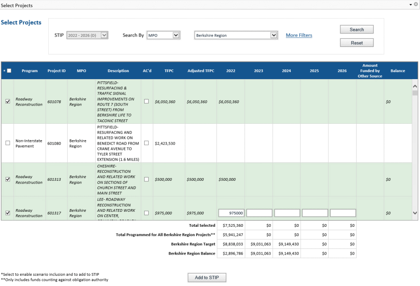The height and width of the screenshot is (286, 420).
Task: Click the Add to STIP button
Action: (207, 277)
